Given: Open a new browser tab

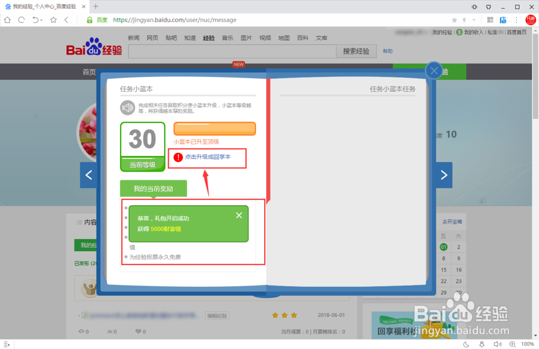Looking at the screenshot, I should pyautogui.click(x=95, y=6).
